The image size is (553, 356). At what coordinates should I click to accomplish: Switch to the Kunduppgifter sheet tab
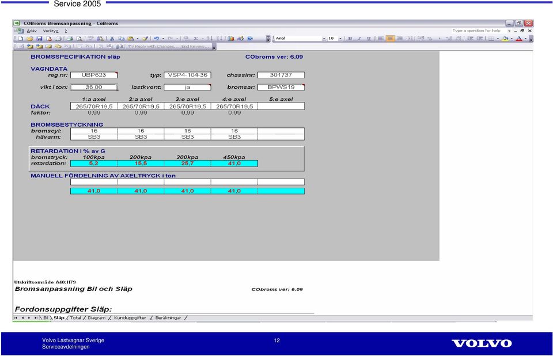tap(130, 318)
